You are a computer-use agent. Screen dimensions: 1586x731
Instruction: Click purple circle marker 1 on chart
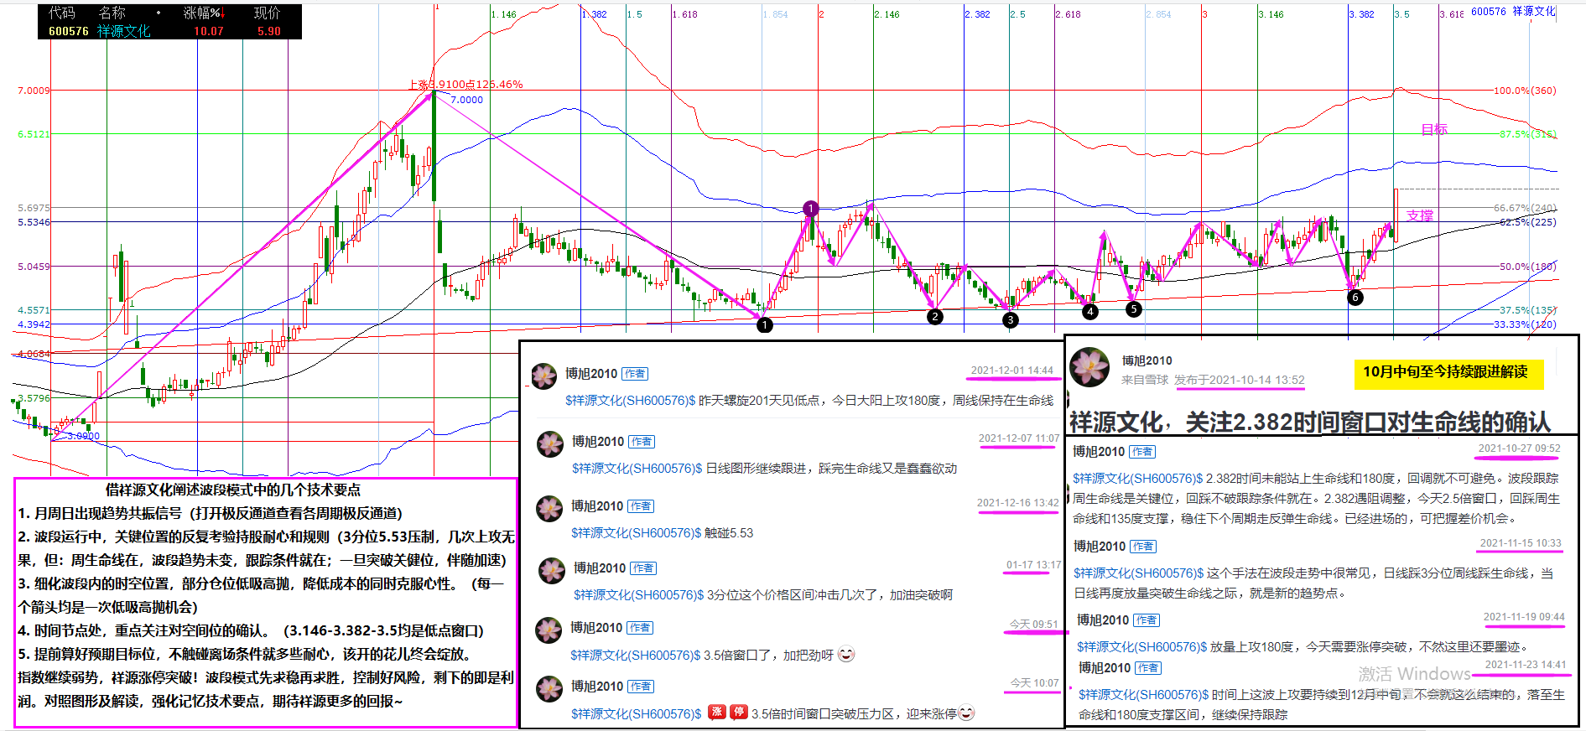point(810,209)
